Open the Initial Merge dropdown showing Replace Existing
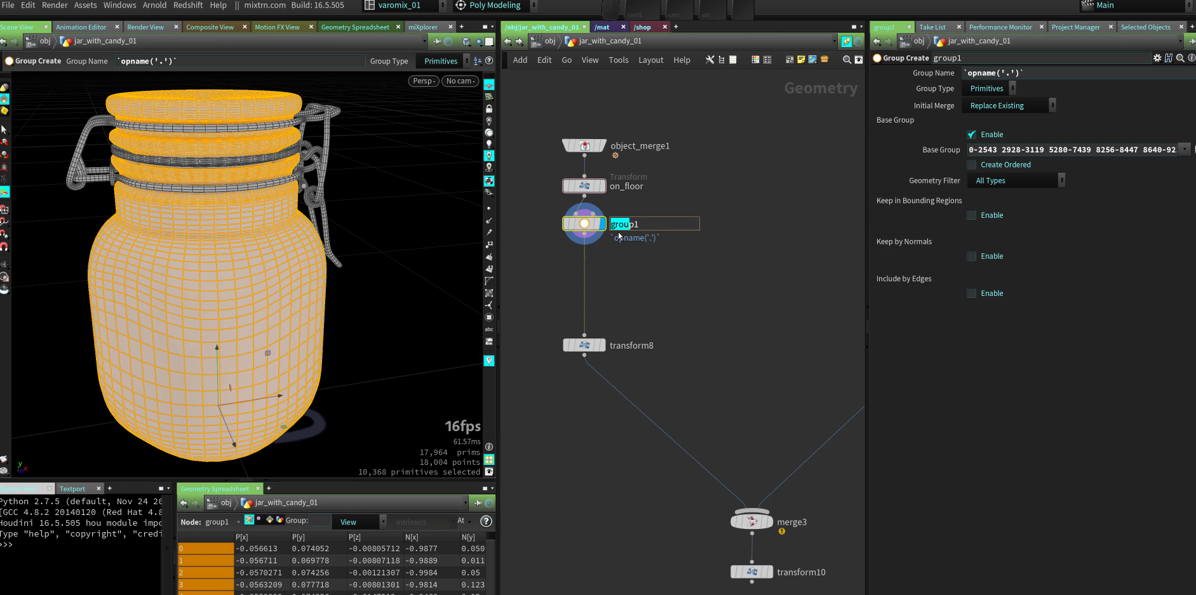The width and height of the screenshot is (1196, 595). [1007, 105]
